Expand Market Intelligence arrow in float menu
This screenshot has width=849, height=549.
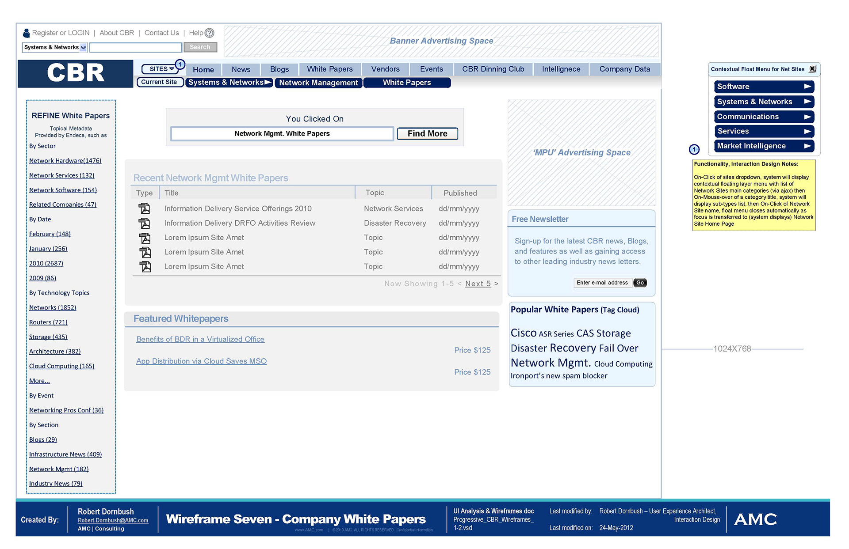(x=807, y=146)
